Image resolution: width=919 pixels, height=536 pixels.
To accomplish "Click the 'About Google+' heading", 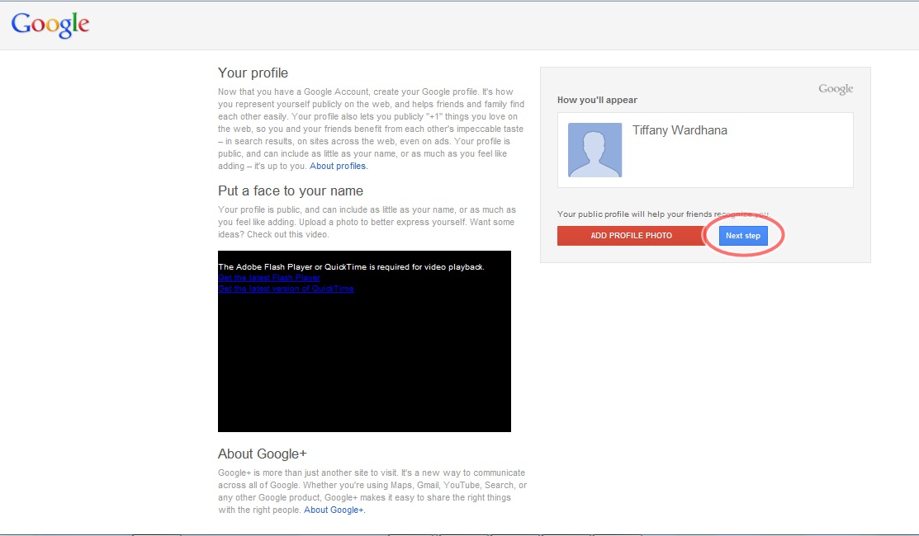I will coord(263,454).
